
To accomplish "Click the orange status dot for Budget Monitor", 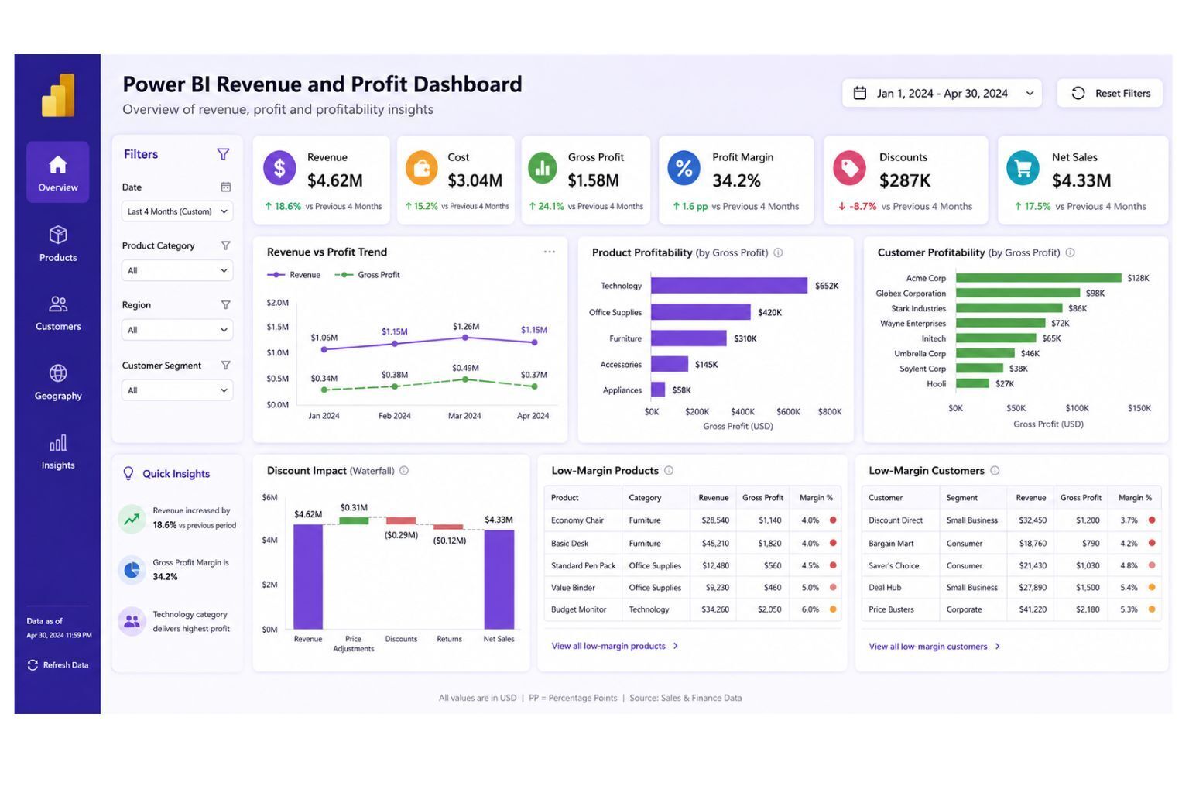I will coord(833,609).
